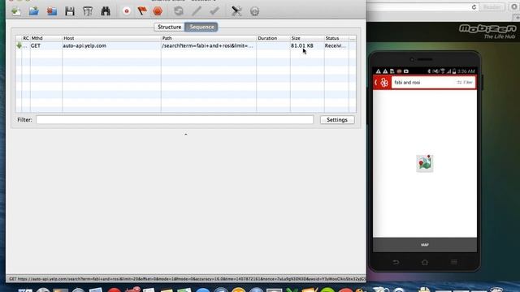Screen dimensions: 520x292
Task: Edit request using the pencil icon
Action: pos(197,11)
